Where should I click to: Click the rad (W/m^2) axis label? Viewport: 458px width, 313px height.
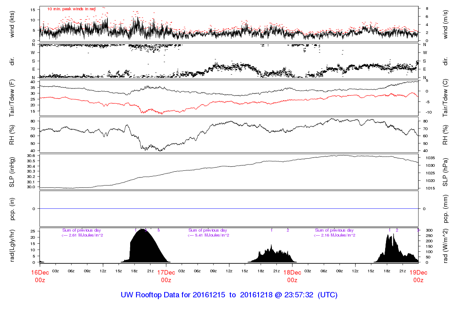pyautogui.click(x=446, y=245)
